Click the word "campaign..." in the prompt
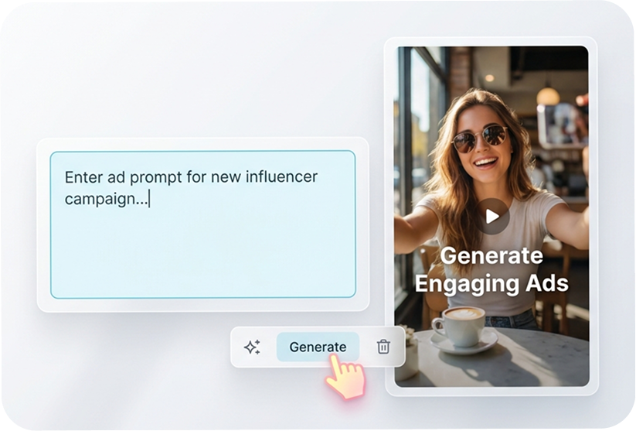 [107, 199]
